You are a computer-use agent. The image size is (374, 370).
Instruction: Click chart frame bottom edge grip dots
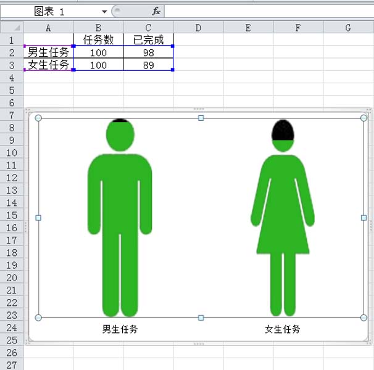tap(199, 344)
